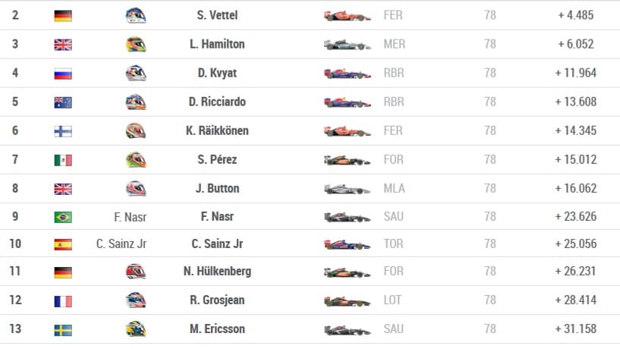Click M. Ericsson's Sauber car image

347,329
